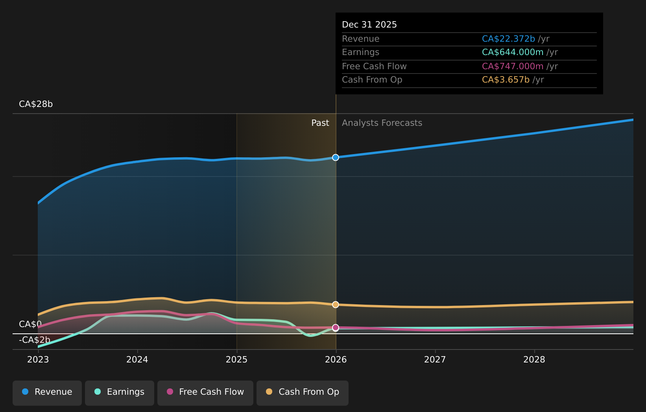Click the Dec 31 2025 tooltip date
The image size is (646, 412).
click(369, 25)
